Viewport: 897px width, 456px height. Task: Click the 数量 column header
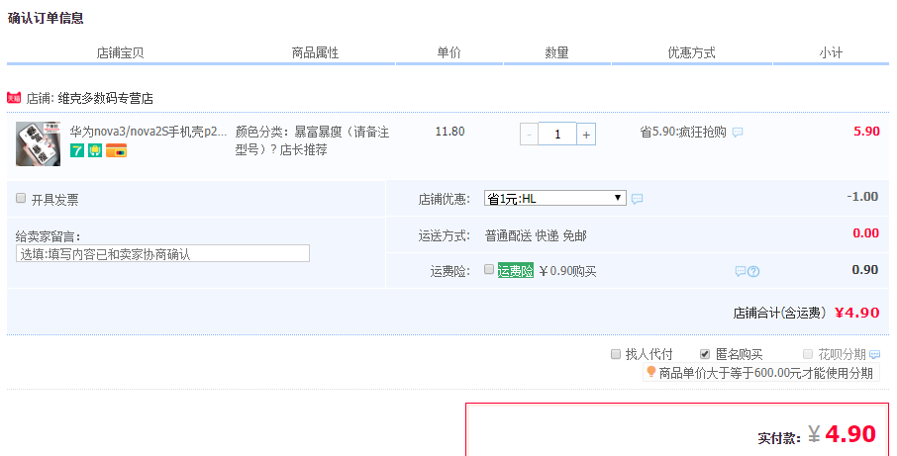pyautogui.click(x=556, y=53)
